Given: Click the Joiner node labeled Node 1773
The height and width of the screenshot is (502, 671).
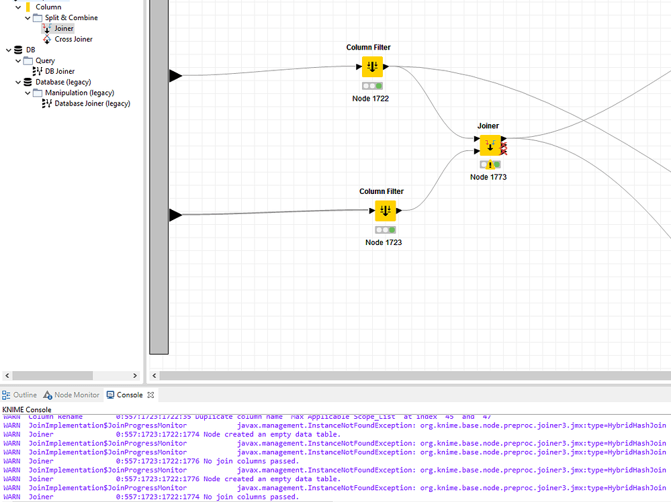Looking at the screenshot, I should point(490,145).
